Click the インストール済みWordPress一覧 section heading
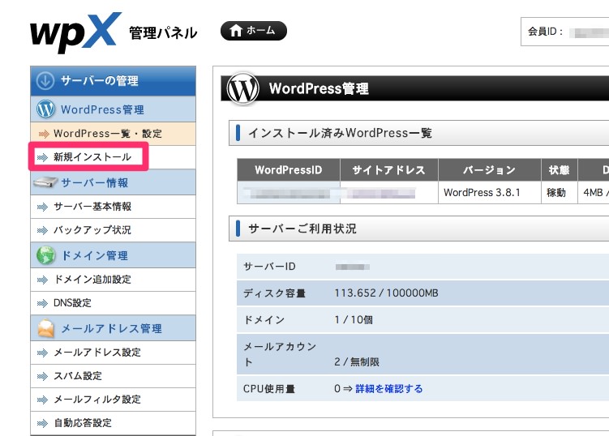Viewport: 609px width, 436px height. pos(340,133)
